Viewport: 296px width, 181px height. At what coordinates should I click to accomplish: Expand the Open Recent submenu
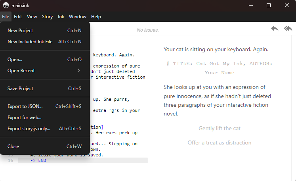tap(45, 71)
